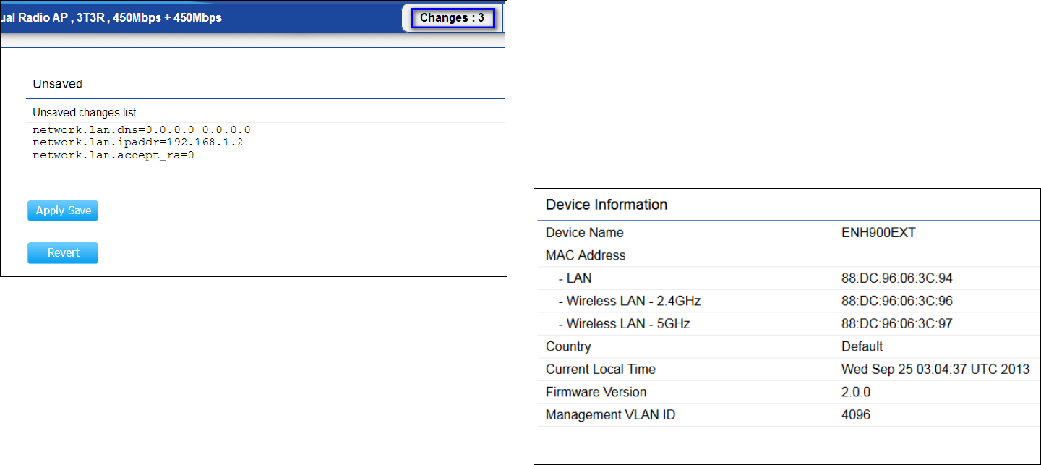Open the Changes : 3 indicator
This screenshot has height=465, width=1041.
(453, 18)
